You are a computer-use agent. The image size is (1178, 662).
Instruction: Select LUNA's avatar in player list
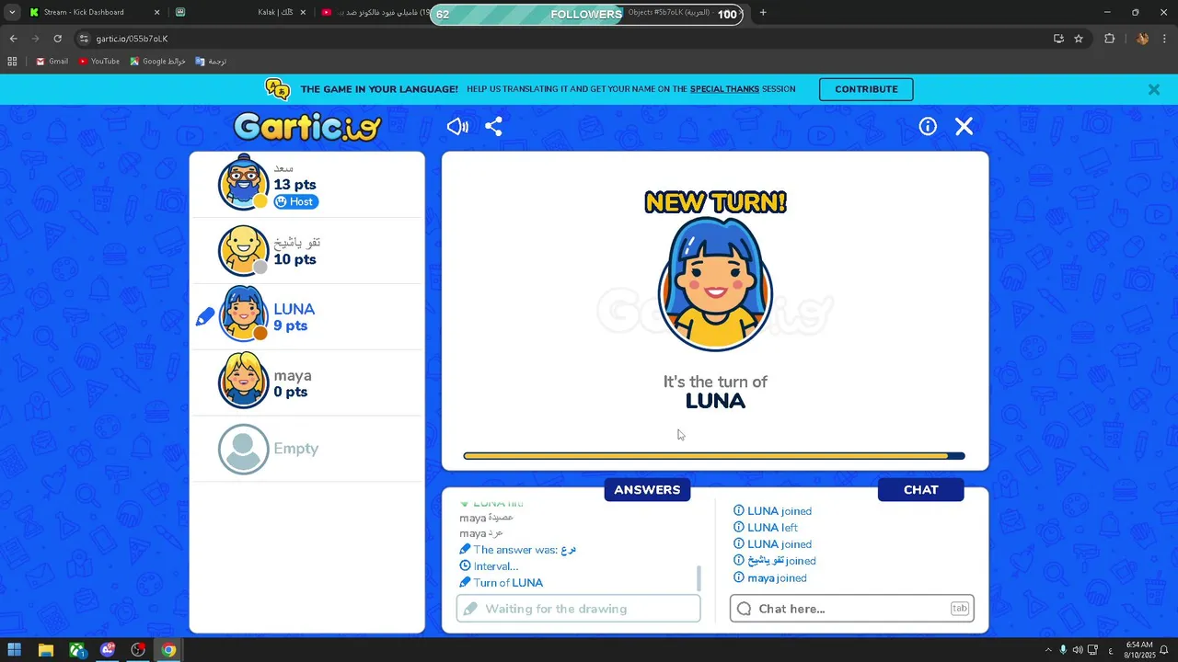243,315
